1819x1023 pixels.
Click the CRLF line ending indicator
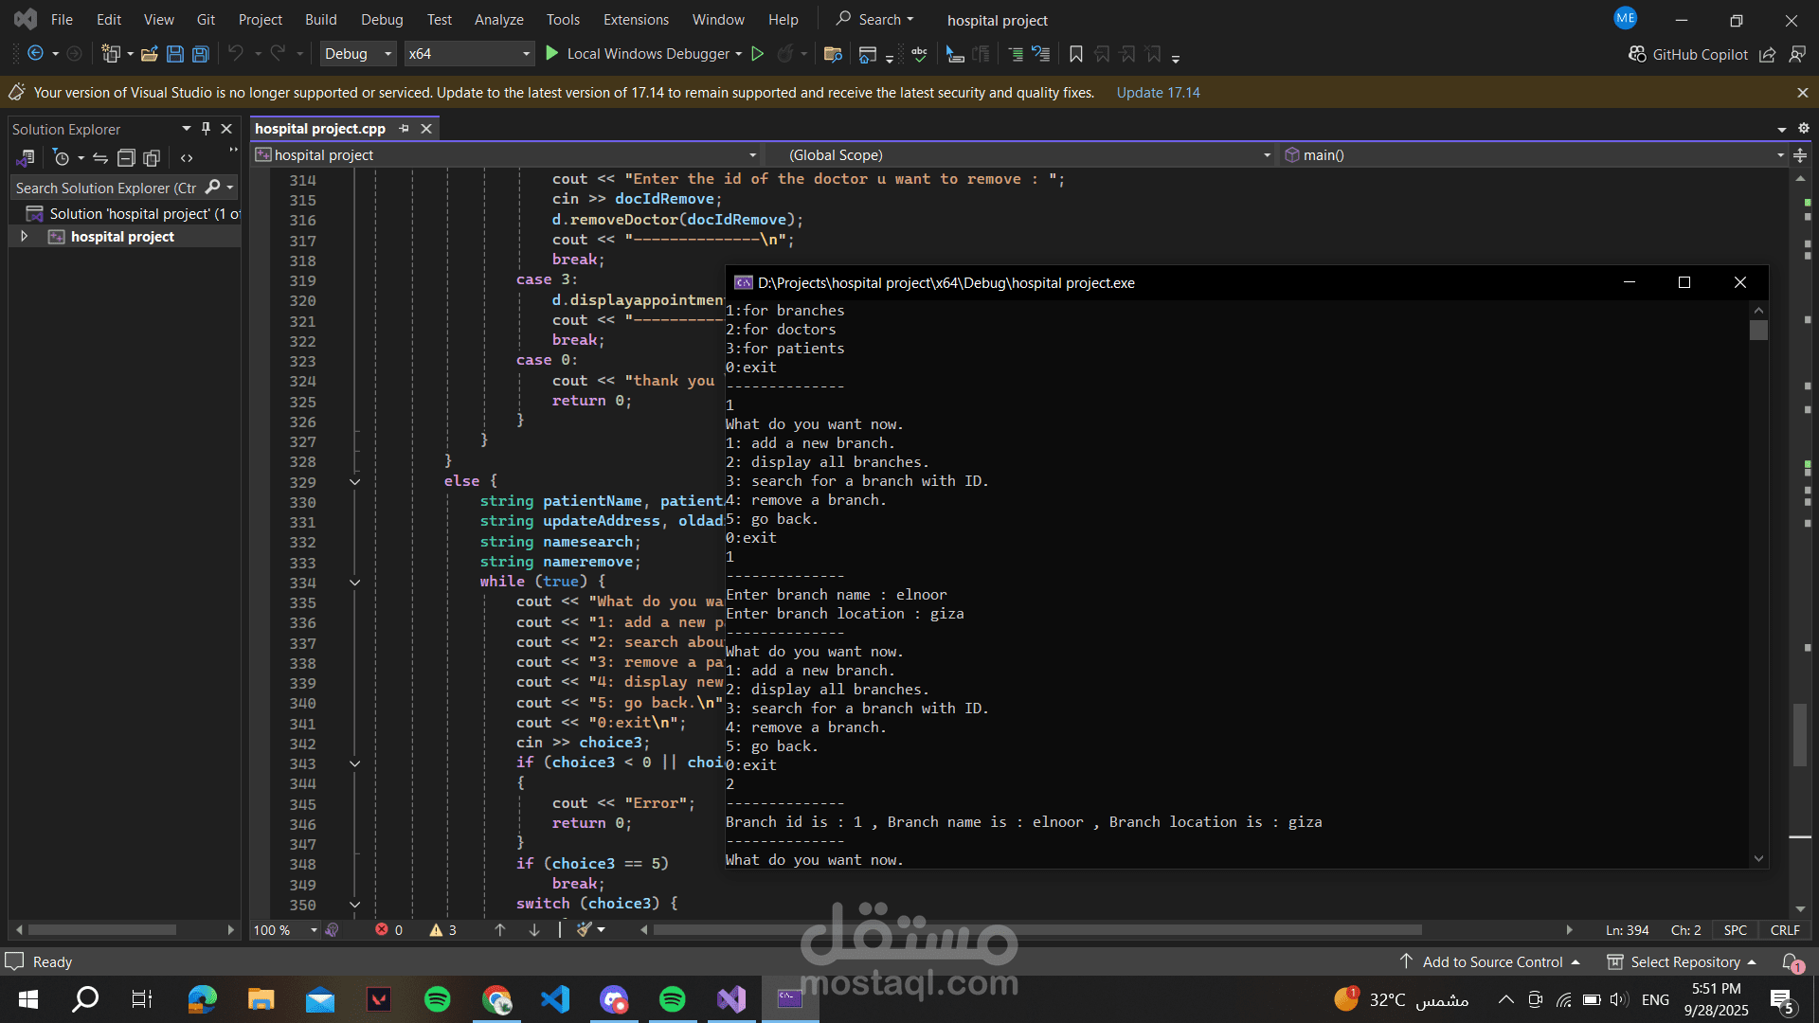pyautogui.click(x=1785, y=930)
